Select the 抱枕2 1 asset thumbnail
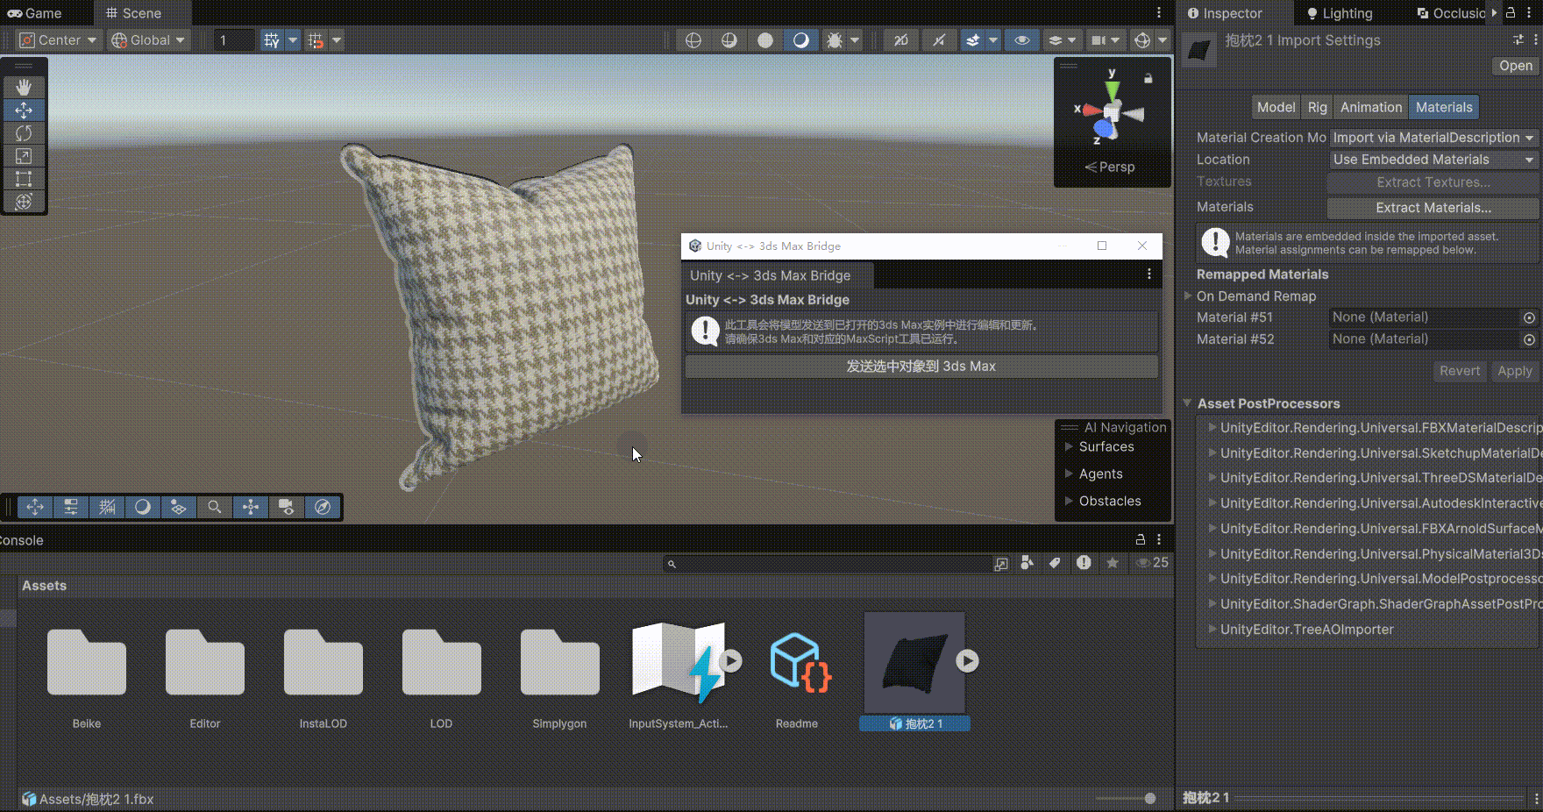The width and height of the screenshot is (1543, 812). tap(914, 662)
